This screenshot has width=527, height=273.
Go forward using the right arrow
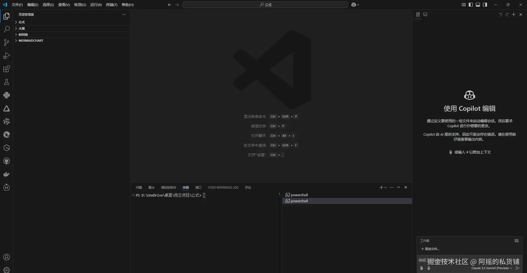[177, 5]
